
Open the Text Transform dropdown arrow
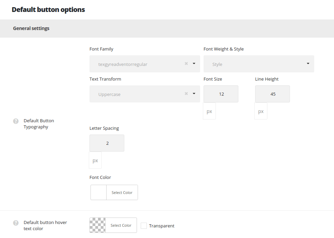pos(194,94)
